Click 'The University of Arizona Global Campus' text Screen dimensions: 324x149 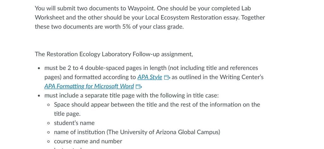pyautogui.click(x=163, y=132)
